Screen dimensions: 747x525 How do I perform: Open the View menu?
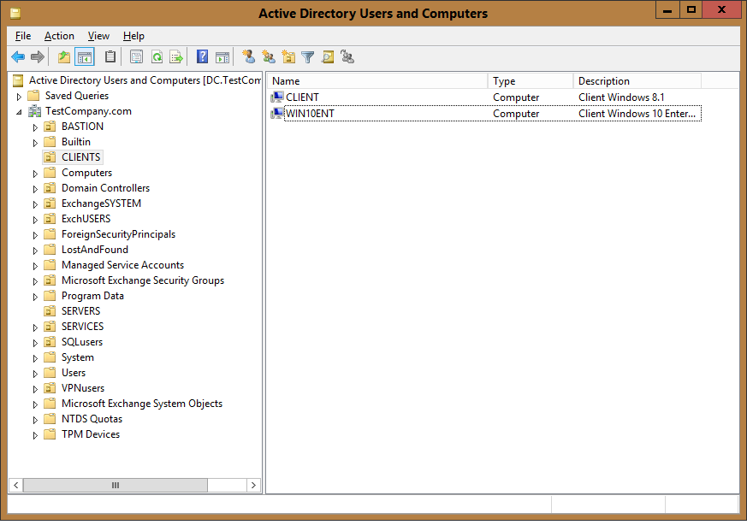[98, 36]
